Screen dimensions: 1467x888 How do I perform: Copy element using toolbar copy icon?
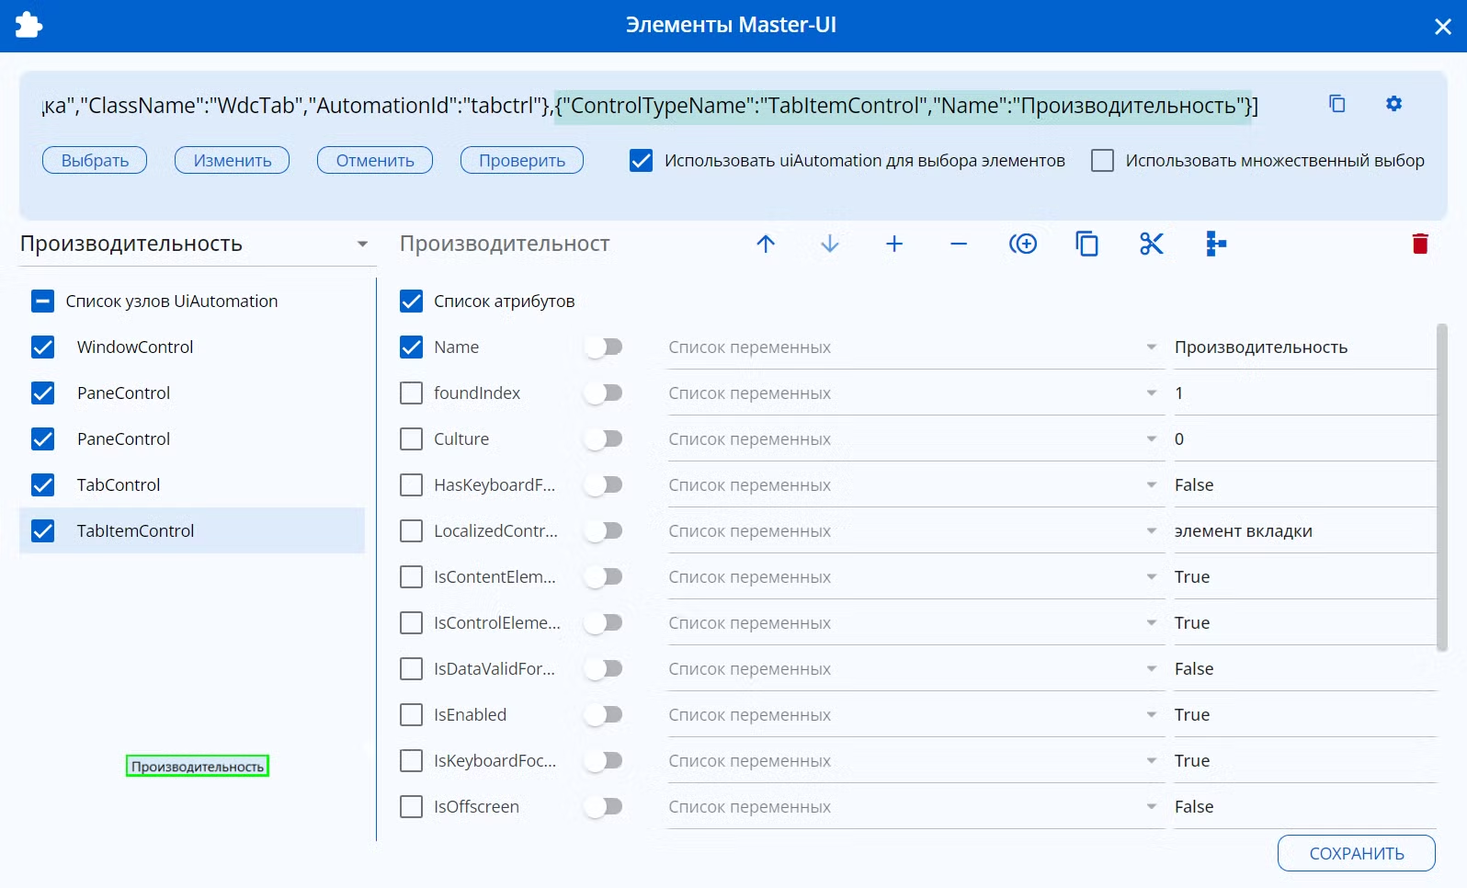tap(1087, 244)
